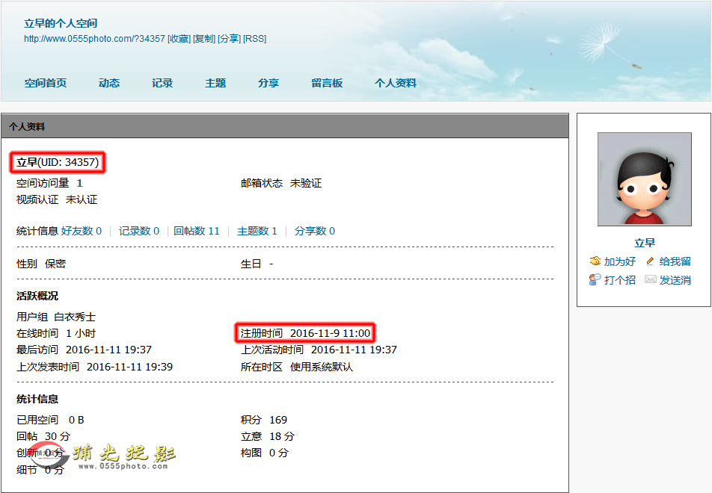Open the 主题数 1 link
The image size is (712, 493).
pos(257,231)
